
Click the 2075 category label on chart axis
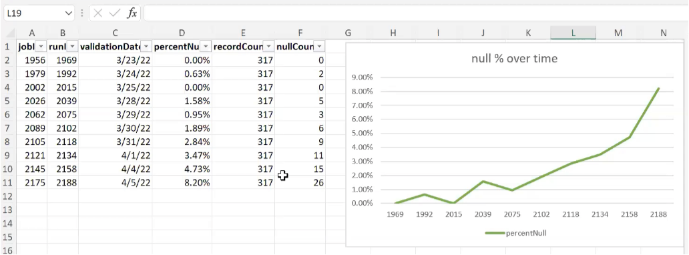point(512,214)
